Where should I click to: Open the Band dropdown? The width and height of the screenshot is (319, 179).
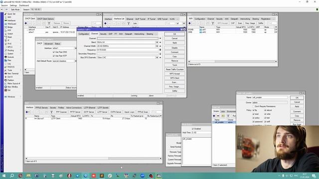[157, 42]
